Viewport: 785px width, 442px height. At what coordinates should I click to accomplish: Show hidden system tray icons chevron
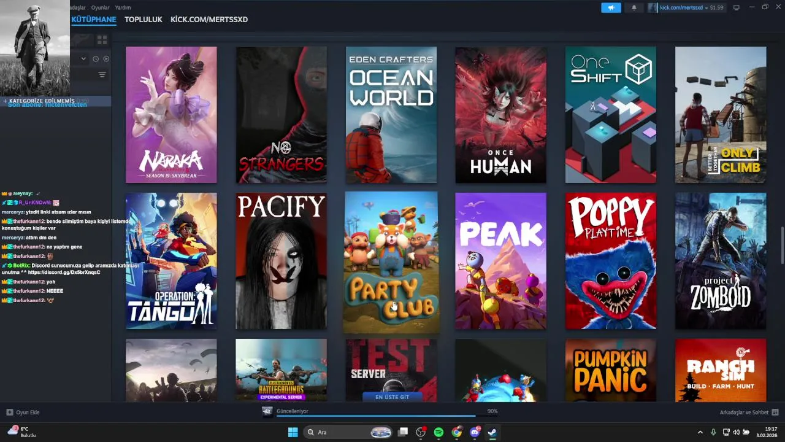(x=700, y=432)
